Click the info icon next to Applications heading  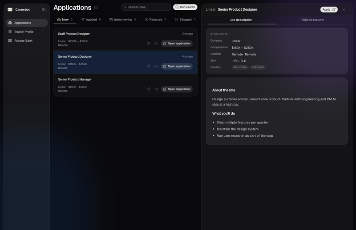96,8
